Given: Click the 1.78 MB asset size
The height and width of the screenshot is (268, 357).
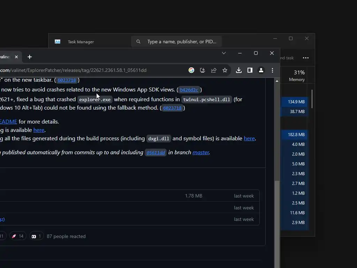Looking at the screenshot, I should (193, 196).
